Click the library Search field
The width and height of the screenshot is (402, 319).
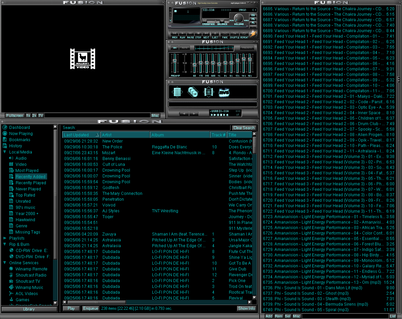click(x=153, y=128)
